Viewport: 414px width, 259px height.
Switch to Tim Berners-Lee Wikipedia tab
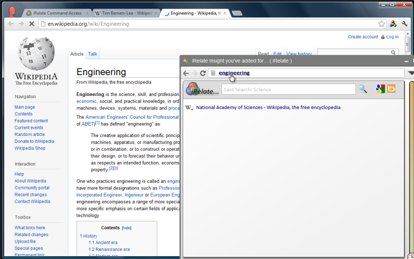[x=127, y=13]
